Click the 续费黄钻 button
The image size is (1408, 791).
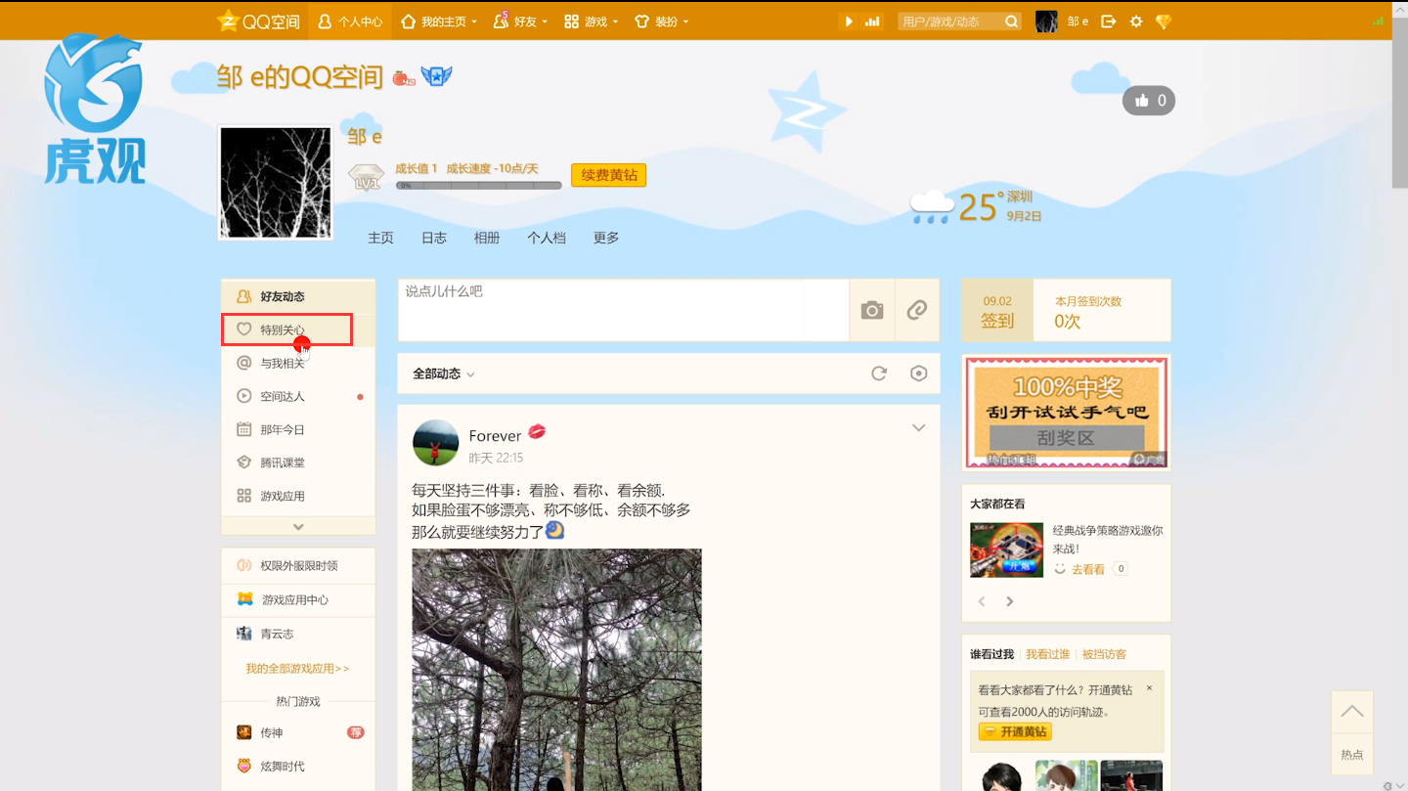tap(608, 175)
